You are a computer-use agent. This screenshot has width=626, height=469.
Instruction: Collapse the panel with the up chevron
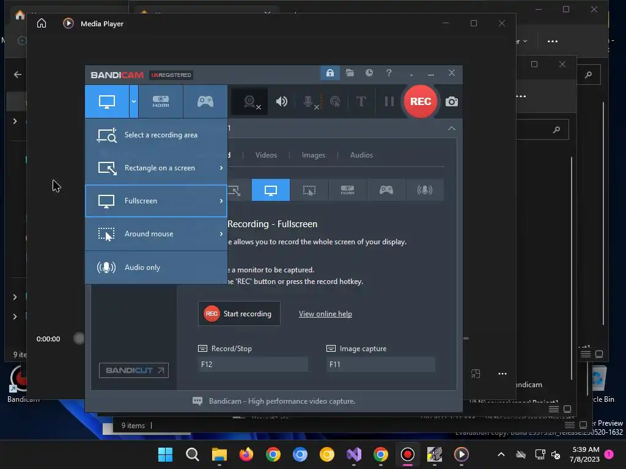click(452, 128)
